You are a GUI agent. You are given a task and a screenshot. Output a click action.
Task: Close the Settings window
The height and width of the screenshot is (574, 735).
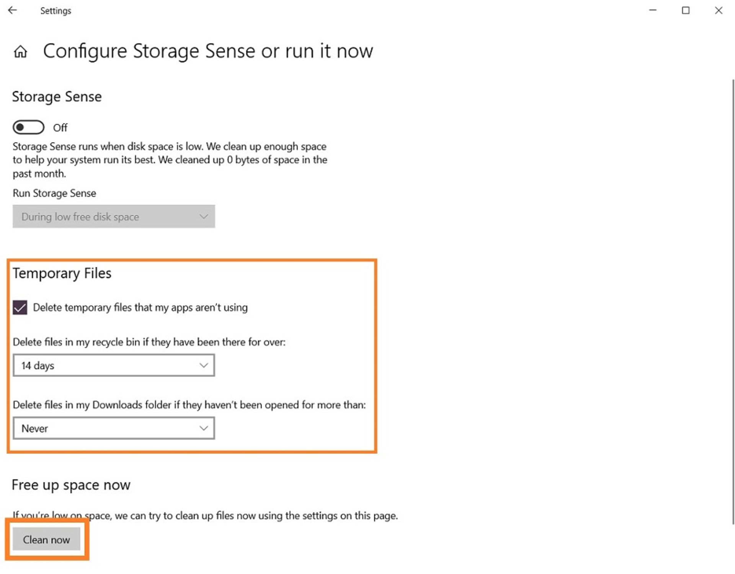(x=719, y=10)
